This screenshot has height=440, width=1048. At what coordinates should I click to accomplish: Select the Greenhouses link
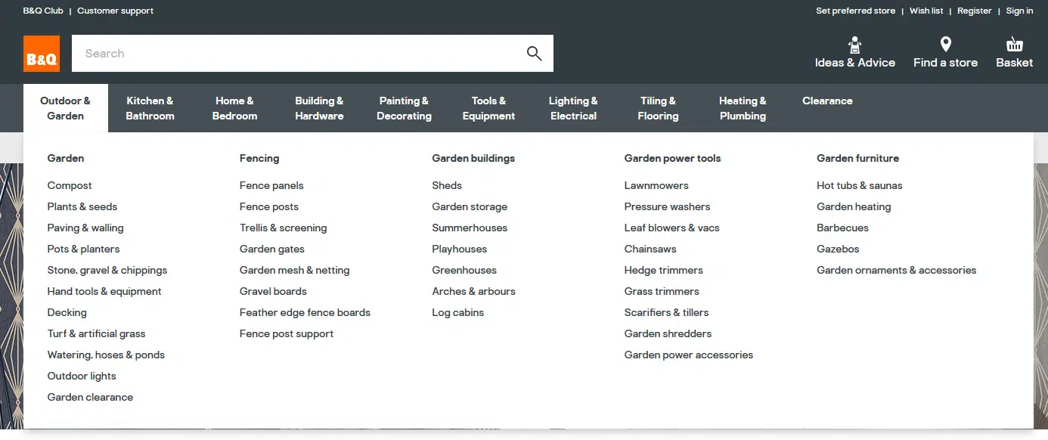tap(464, 270)
